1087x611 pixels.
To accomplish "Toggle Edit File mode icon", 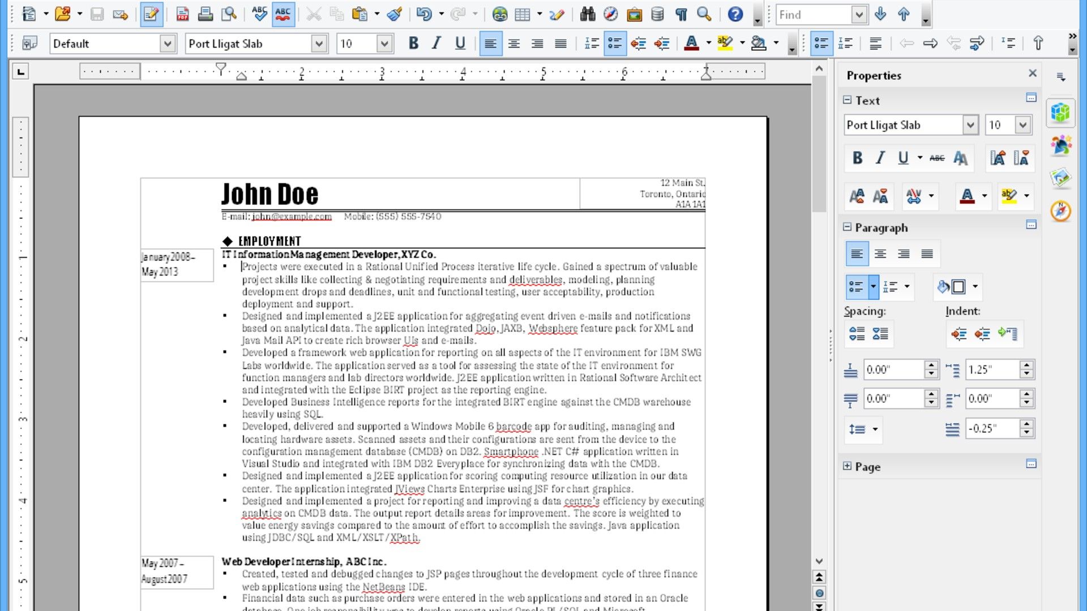I will pyautogui.click(x=151, y=14).
